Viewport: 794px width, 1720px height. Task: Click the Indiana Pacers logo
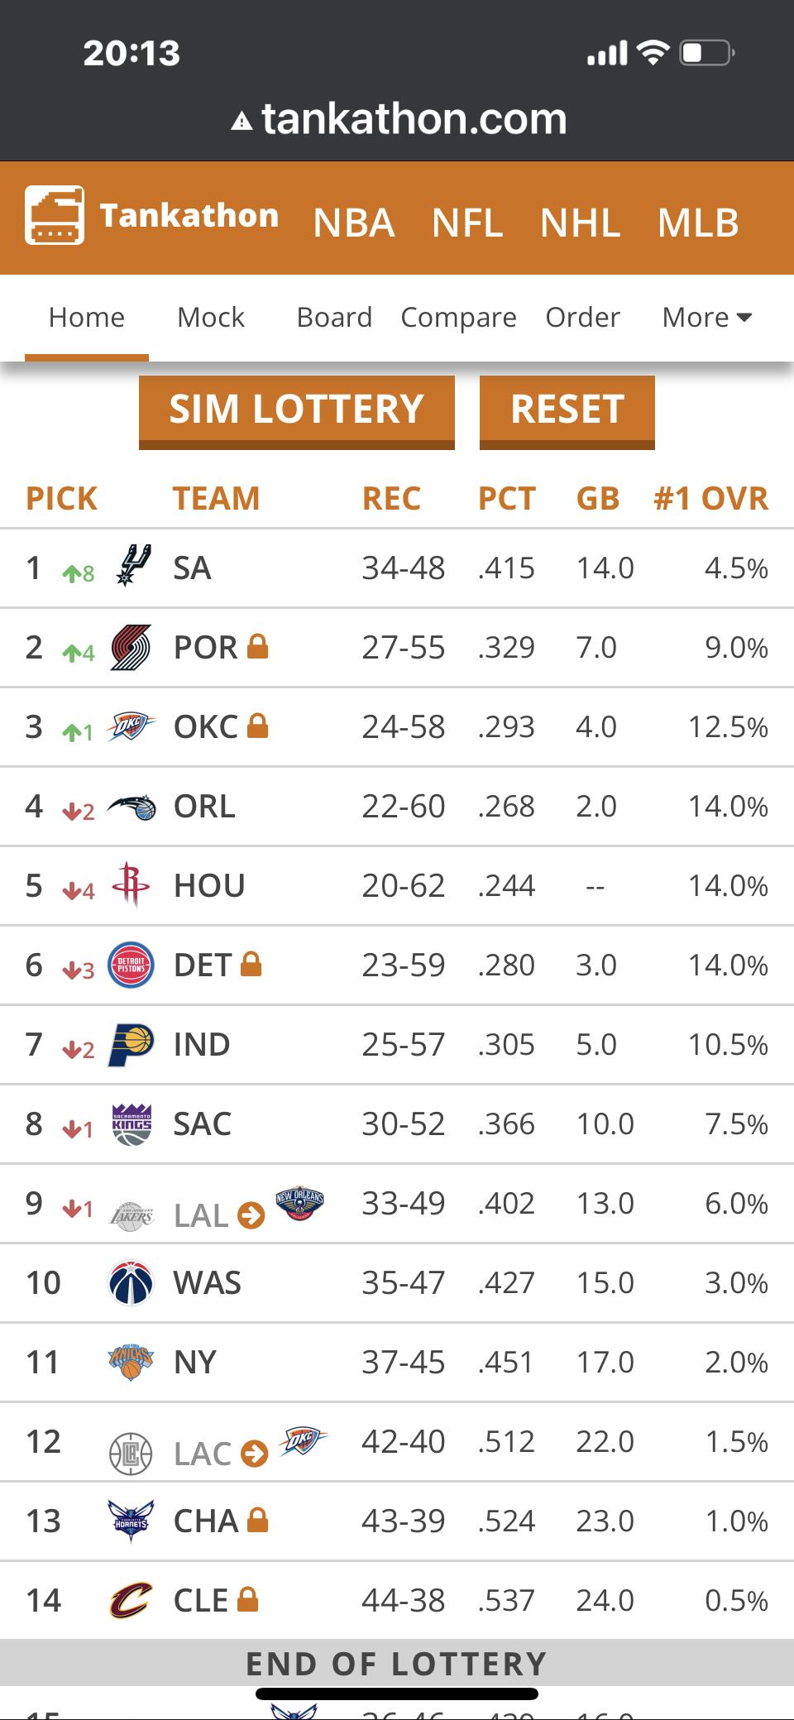pyautogui.click(x=131, y=1044)
